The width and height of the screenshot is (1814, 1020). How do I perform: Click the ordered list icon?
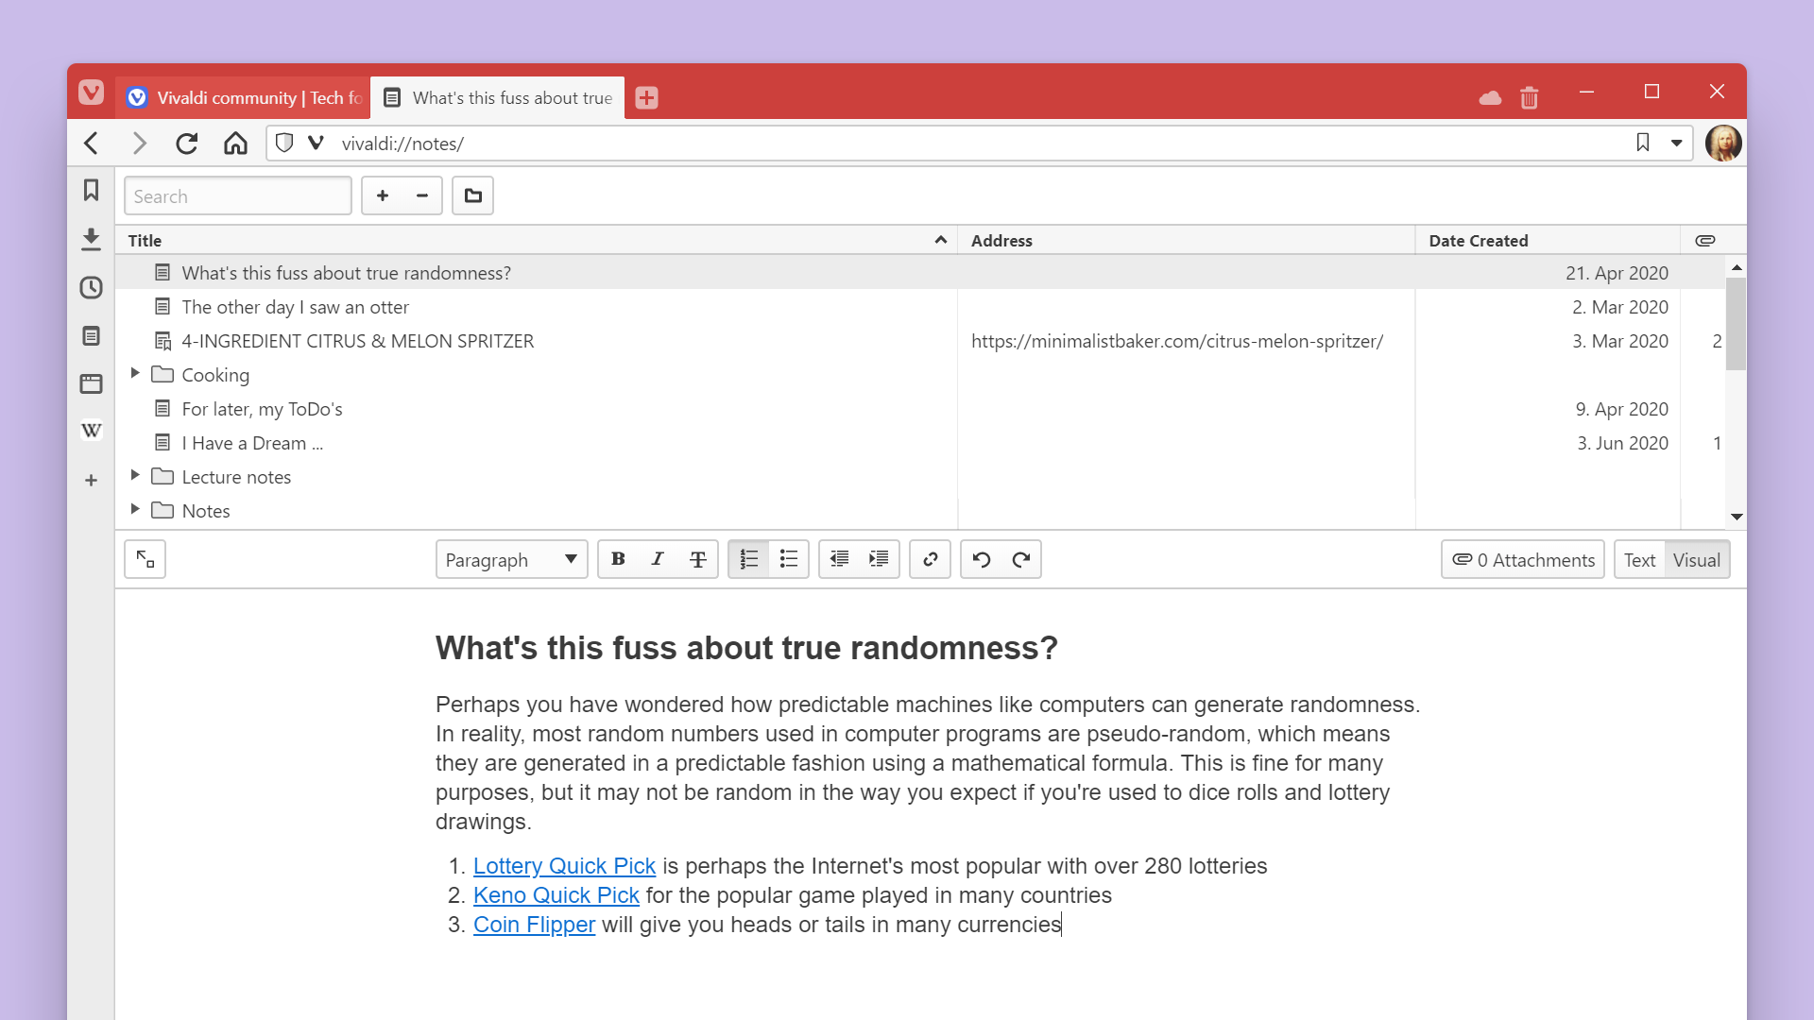pos(747,559)
